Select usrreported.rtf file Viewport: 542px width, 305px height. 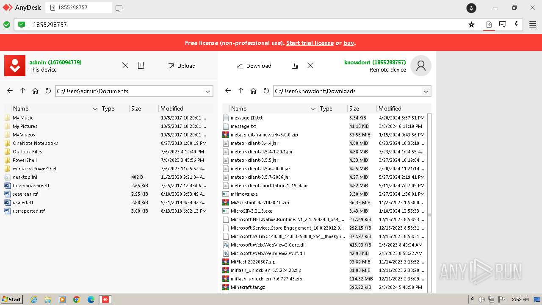click(108, 211)
